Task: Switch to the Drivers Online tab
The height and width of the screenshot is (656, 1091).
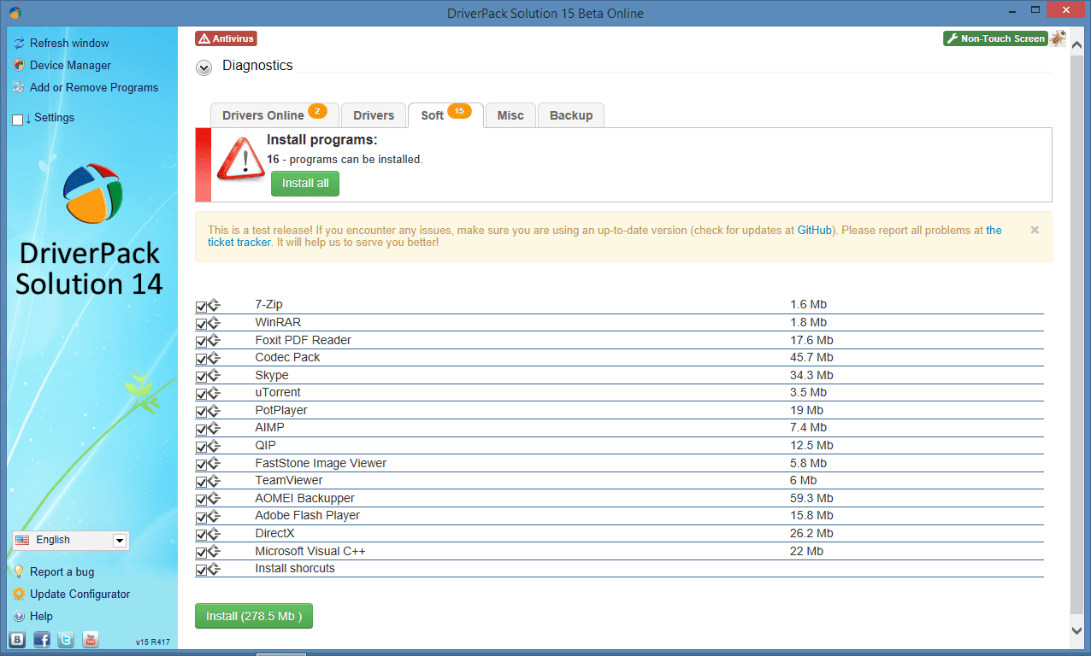Action: (274, 115)
